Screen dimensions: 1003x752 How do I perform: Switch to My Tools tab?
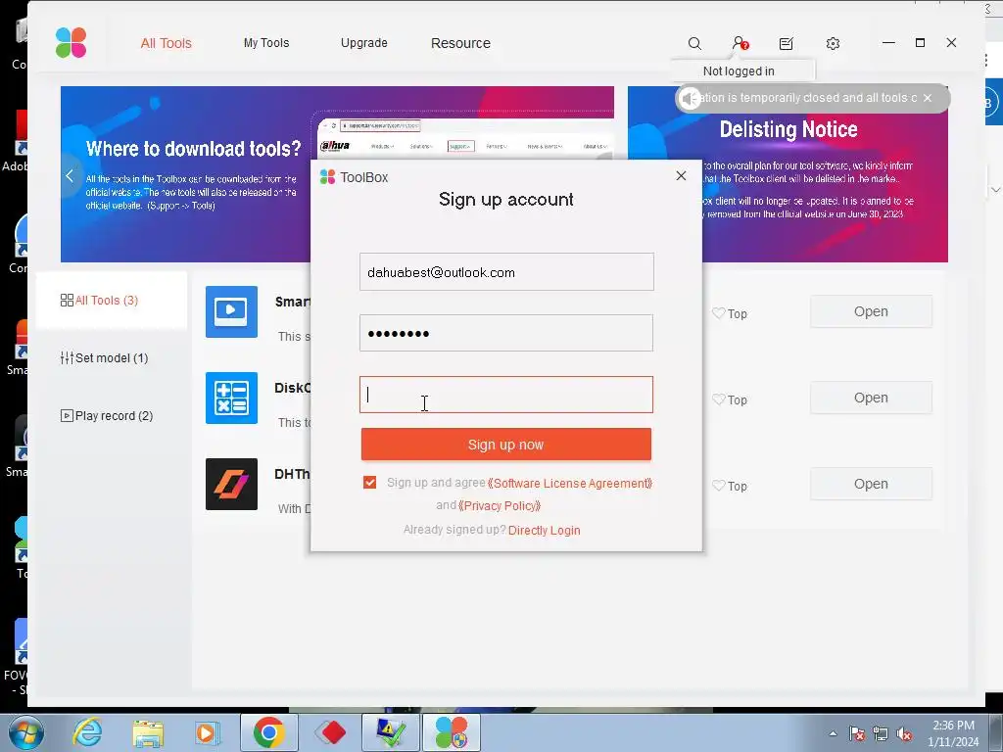click(266, 43)
